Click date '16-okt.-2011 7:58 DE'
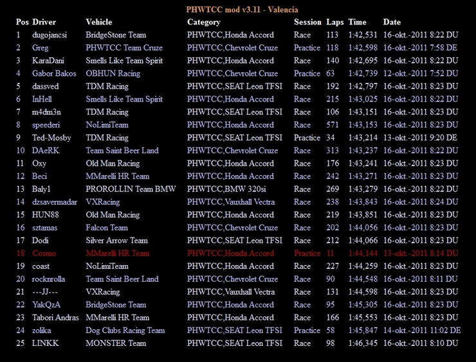 coord(420,48)
